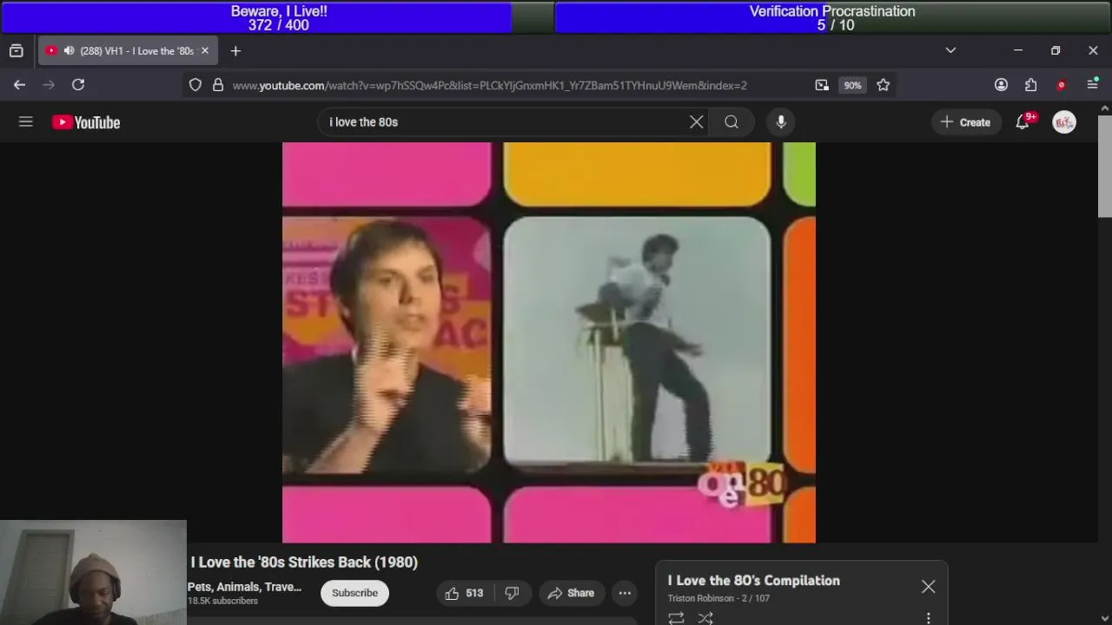Image resolution: width=1112 pixels, height=625 pixels.
Task: Dislike this video
Action: 513,593
